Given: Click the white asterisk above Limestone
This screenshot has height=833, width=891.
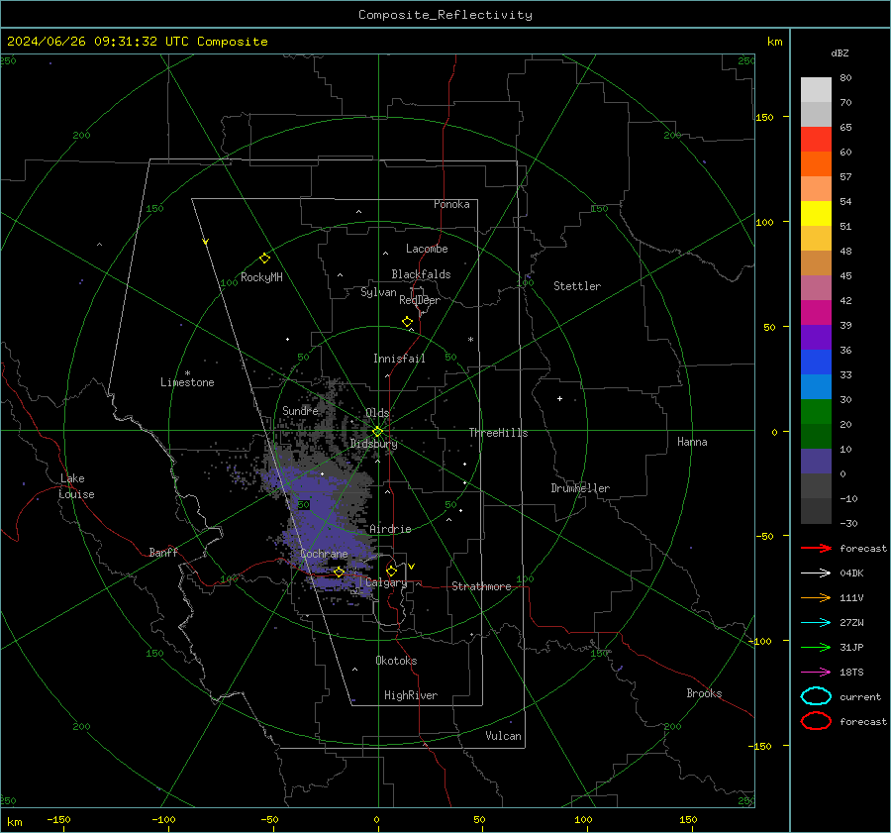Looking at the screenshot, I should click(187, 373).
